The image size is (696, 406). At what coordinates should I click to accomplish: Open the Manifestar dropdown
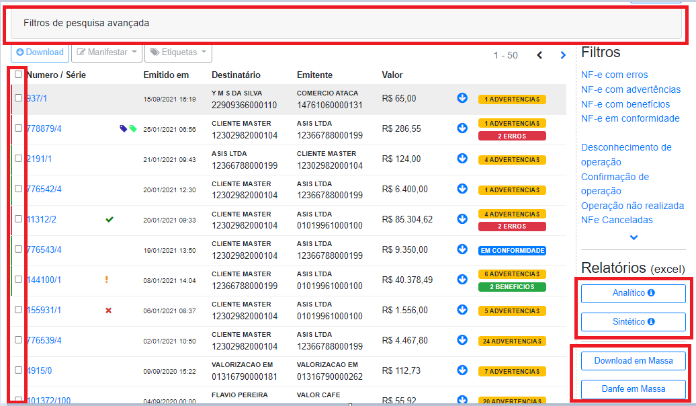(x=107, y=52)
